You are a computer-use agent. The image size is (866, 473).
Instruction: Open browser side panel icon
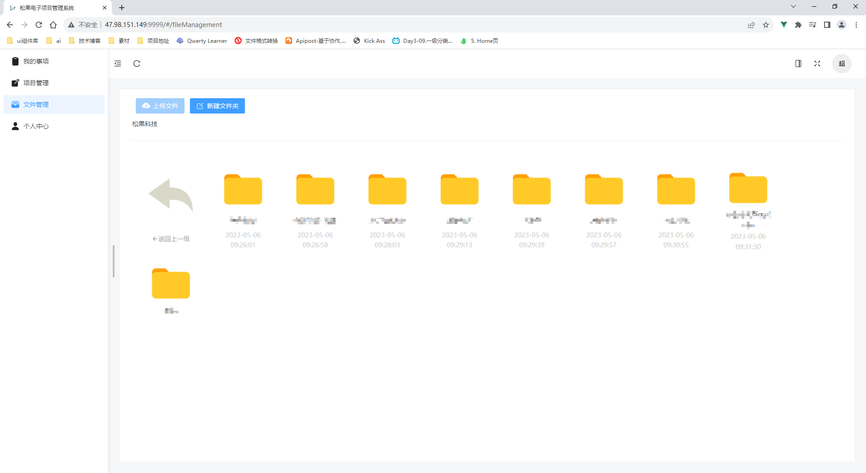[827, 25]
